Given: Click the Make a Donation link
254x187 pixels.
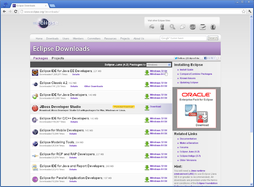Looking at the screenshot, I should 189,143.
